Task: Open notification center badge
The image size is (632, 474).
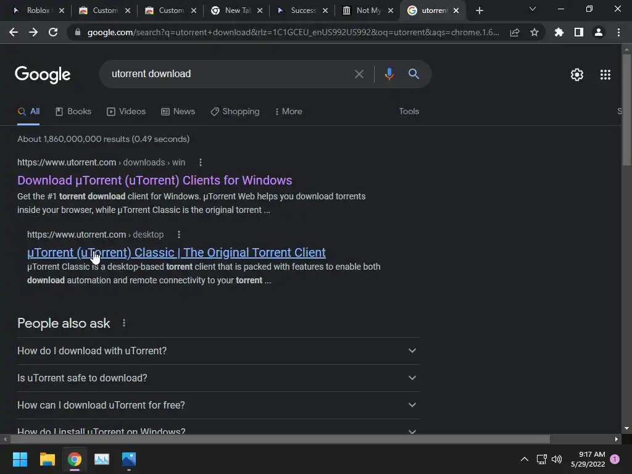Action: click(615, 459)
